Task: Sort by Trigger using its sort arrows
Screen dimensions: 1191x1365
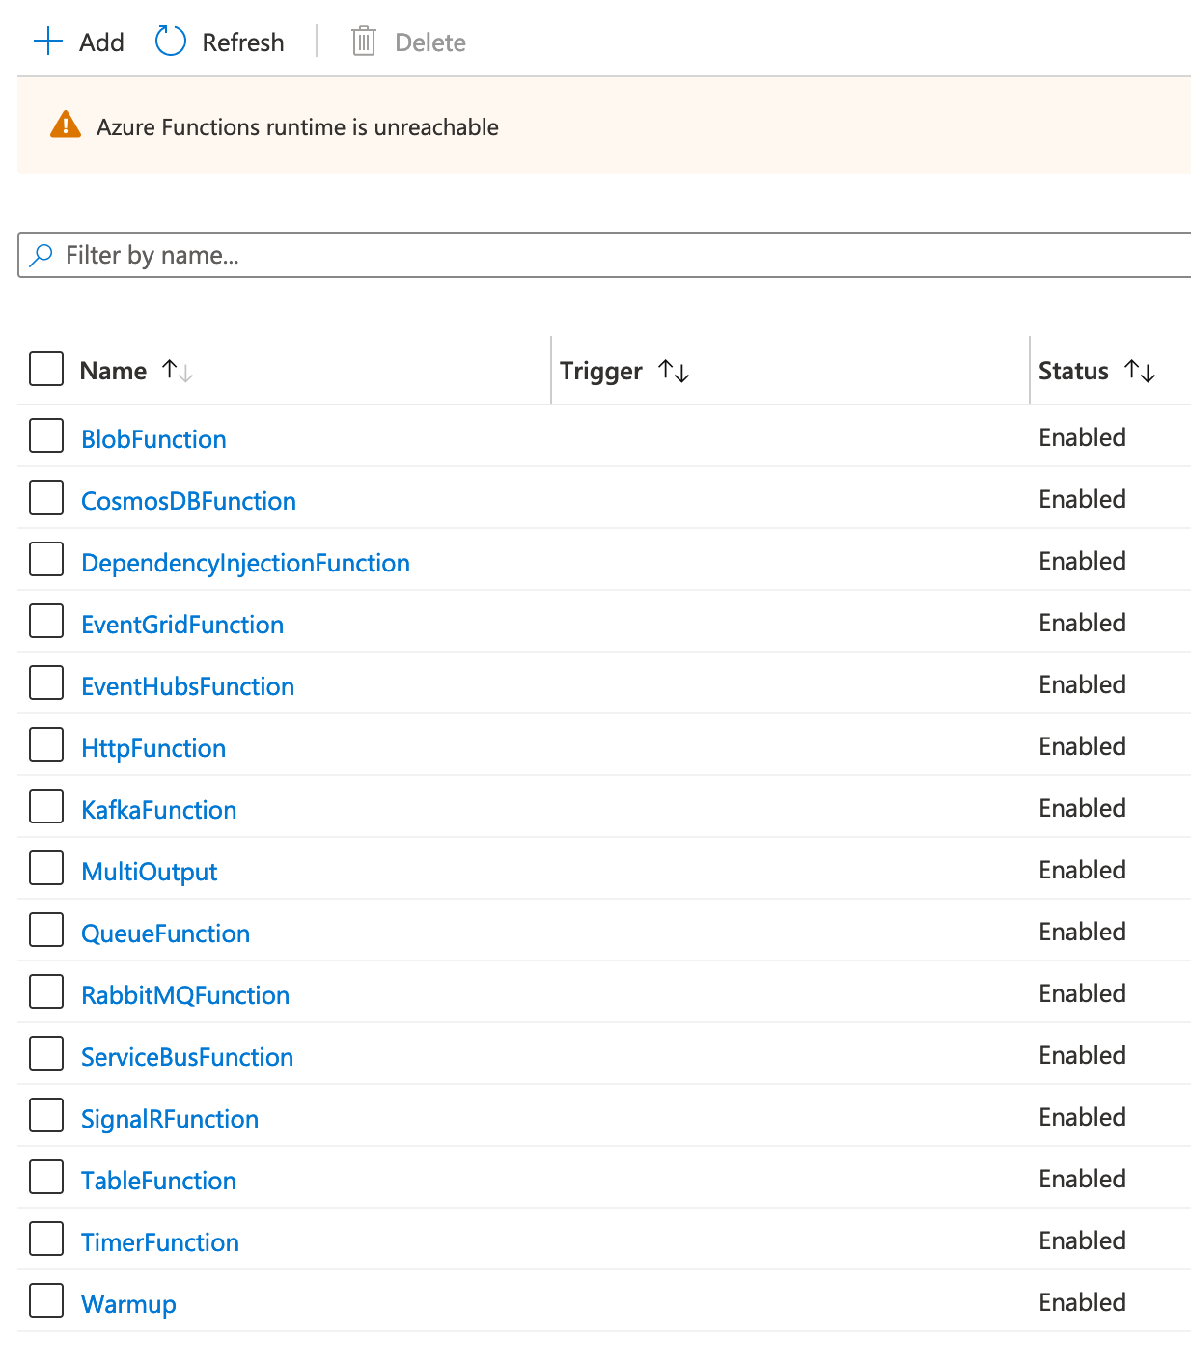Action: pos(673,370)
